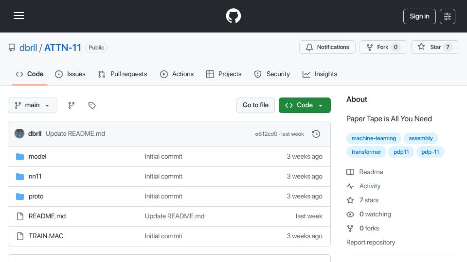Expand the main branch dropdown
Image resolution: width=467 pixels, height=262 pixels.
[33, 105]
